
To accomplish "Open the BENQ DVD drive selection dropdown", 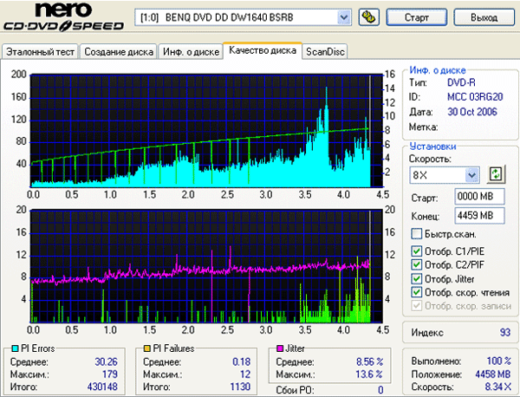I will [x=344, y=17].
